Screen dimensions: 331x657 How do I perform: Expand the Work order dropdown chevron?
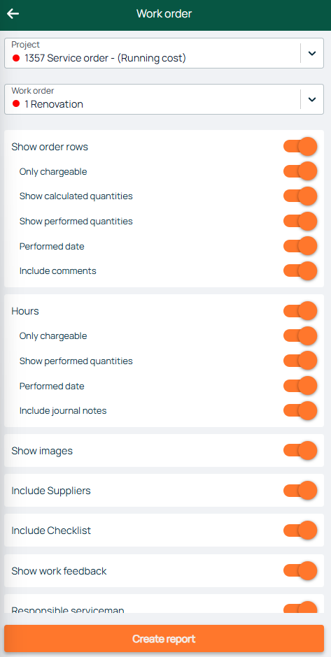[x=311, y=99]
